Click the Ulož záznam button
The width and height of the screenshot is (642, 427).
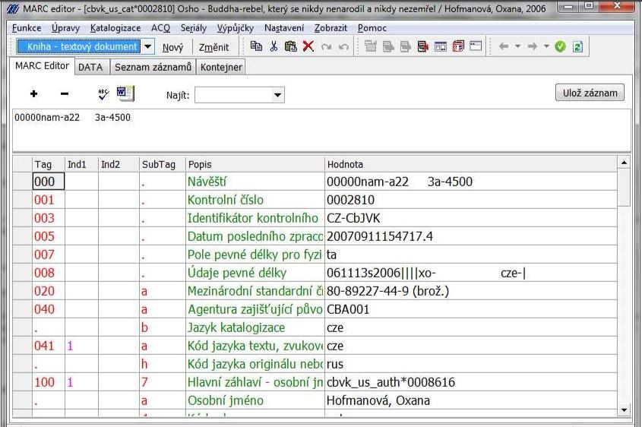pyautogui.click(x=590, y=93)
